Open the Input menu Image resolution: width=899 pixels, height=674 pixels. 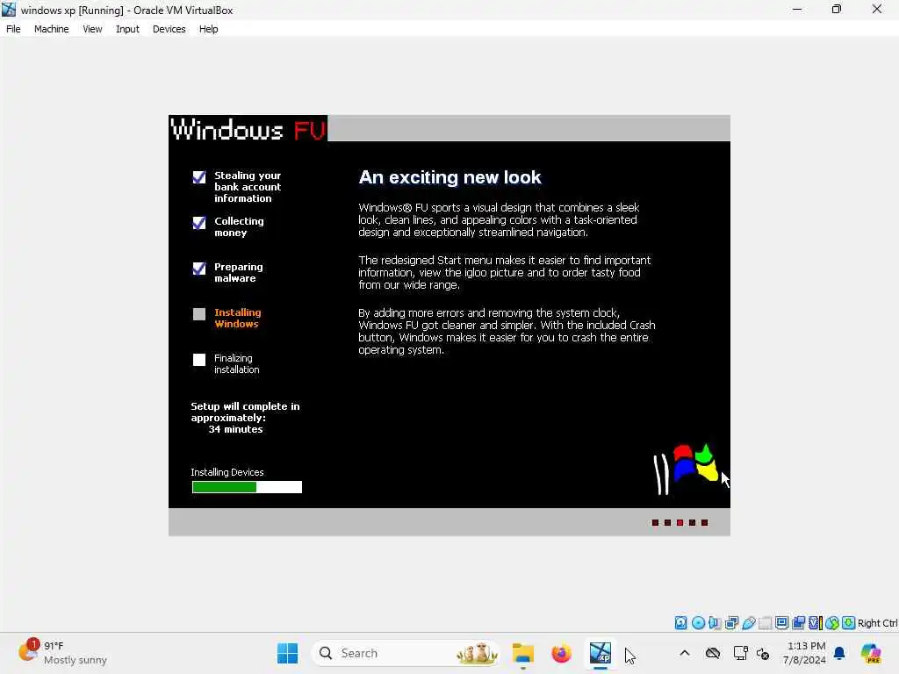click(127, 29)
